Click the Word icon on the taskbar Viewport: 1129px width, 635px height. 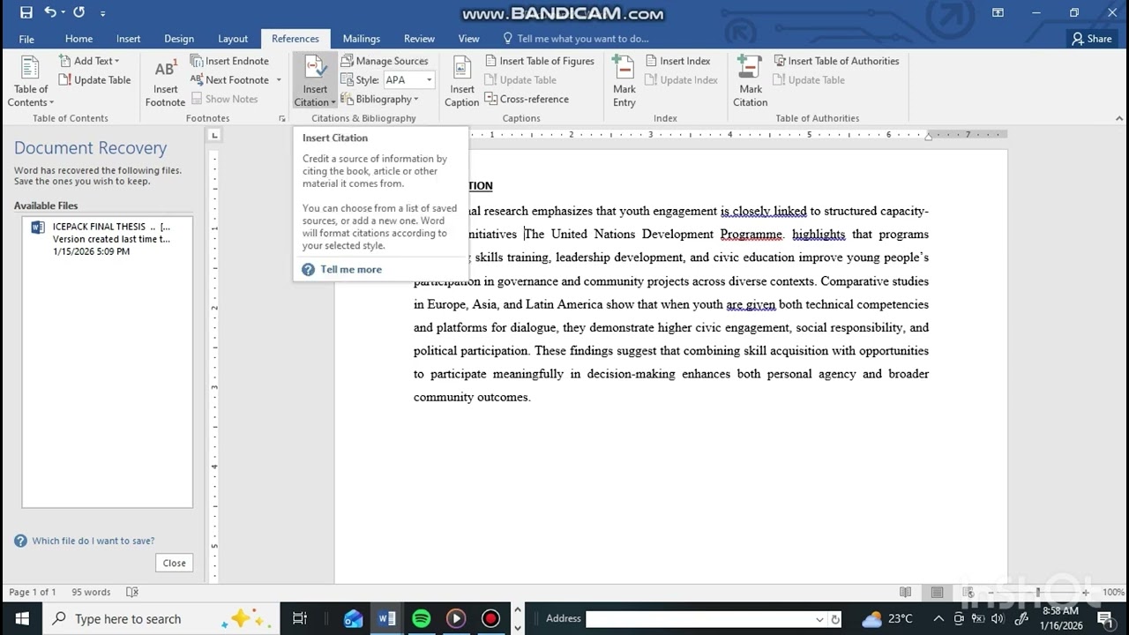(386, 618)
